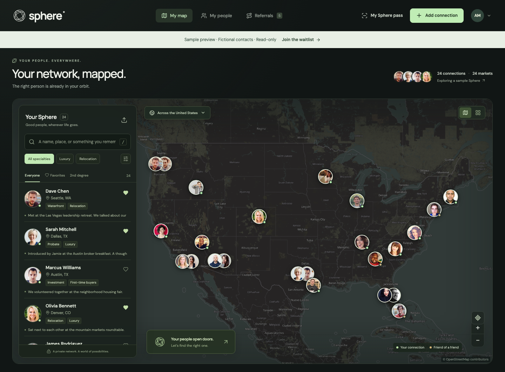Select the Idaho area contact pin
The height and width of the screenshot is (372, 505).
pos(196,187)
